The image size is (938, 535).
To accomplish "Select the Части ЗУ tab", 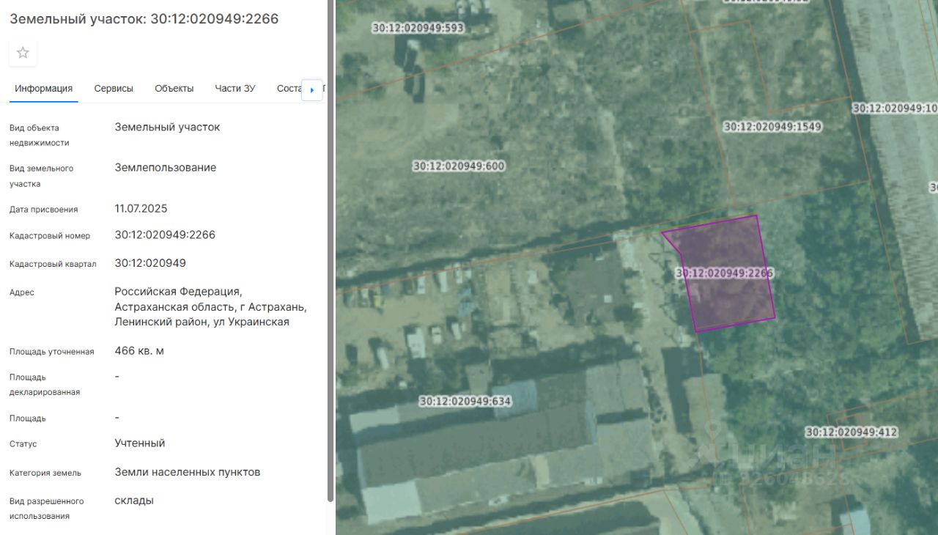I will pos(235,89).
